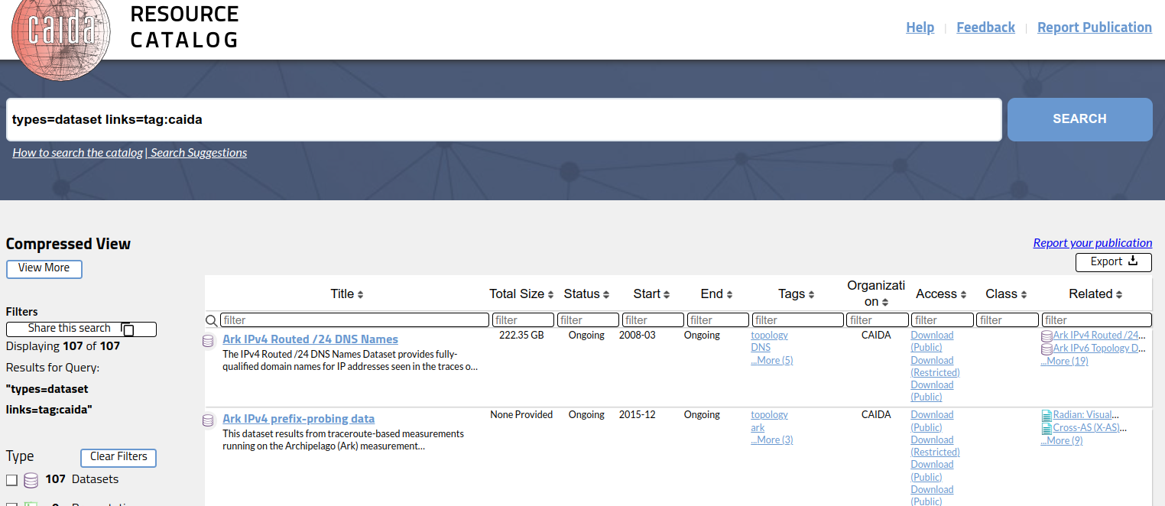The width and height of the screenshot is (1165, 506).
Task: Sort by the Tags column
Action: click(796, 294)
